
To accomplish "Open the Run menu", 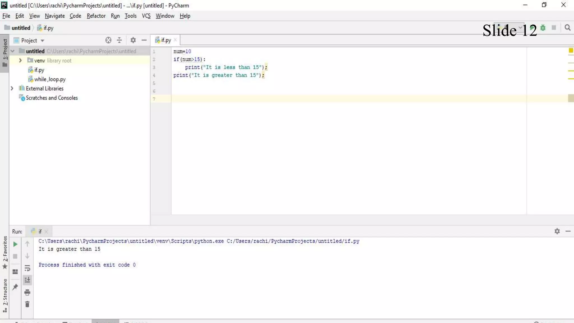I will coord(115,16).
